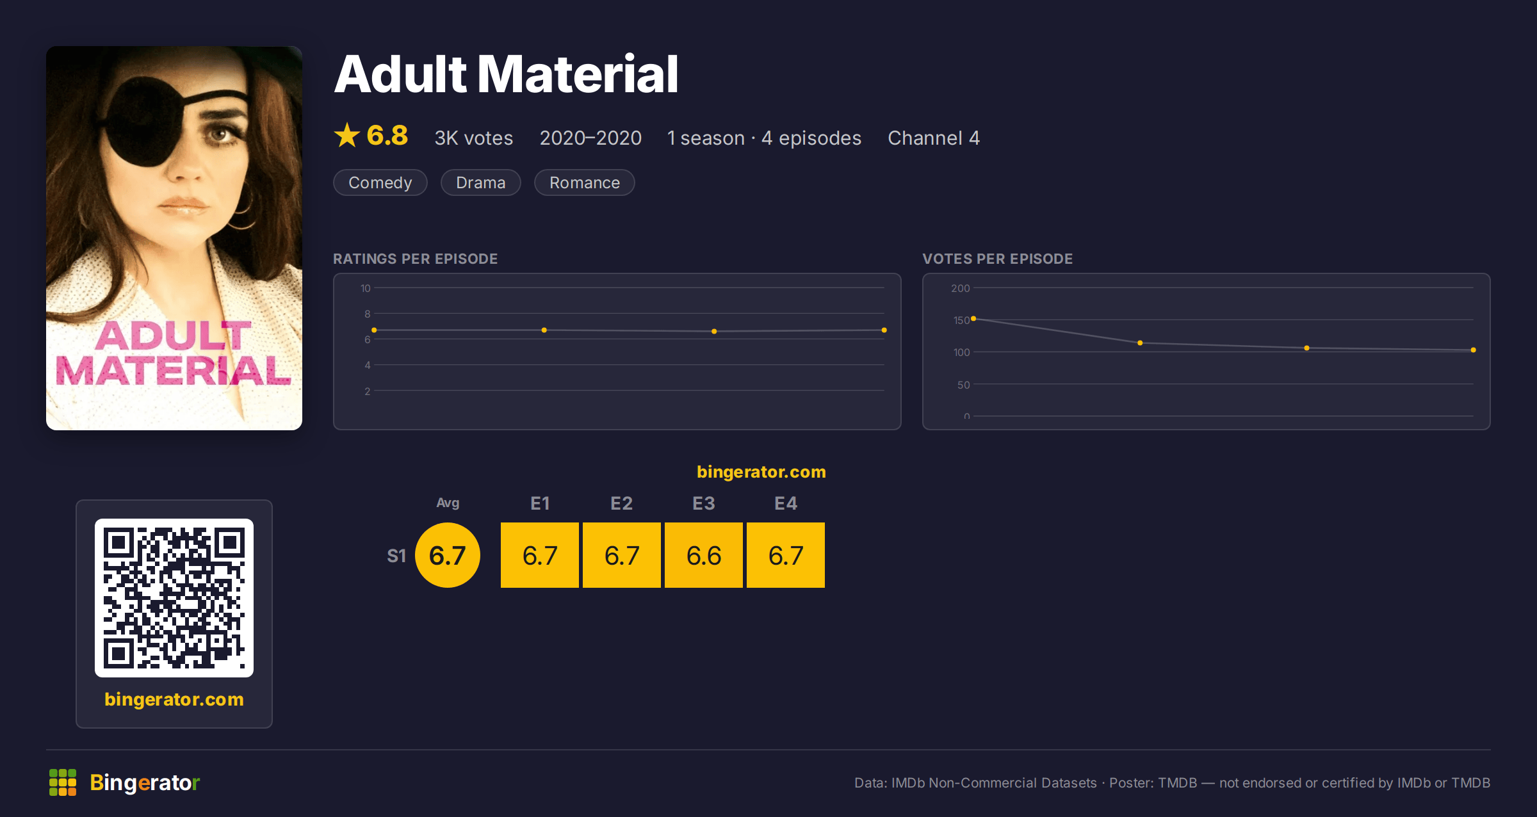Click first point on votes chart

click(x=973, y=318)
